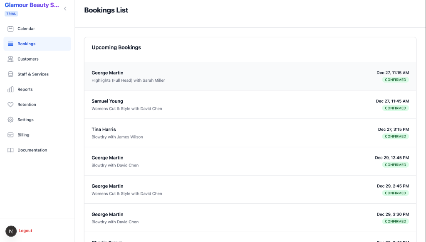Click the Retention heart icon
The height and width of the screenshot is (242, 426).
pyautogui.click(x=11, y=105)
